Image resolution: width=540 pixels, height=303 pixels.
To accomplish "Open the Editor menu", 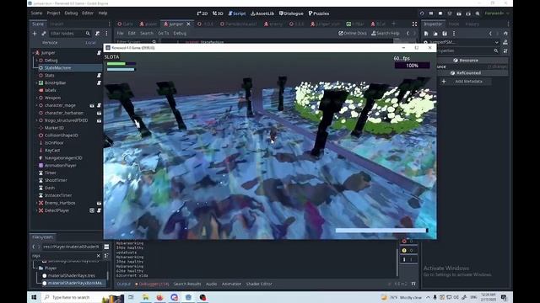I will coord(88,13).
